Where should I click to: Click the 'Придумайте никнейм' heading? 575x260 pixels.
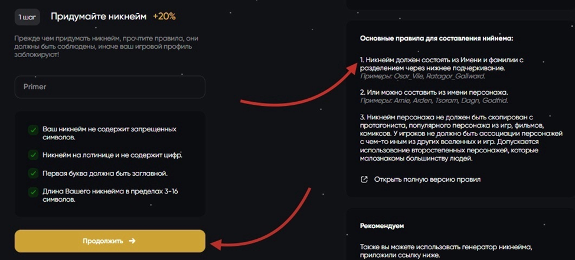(x=99, y=16)
